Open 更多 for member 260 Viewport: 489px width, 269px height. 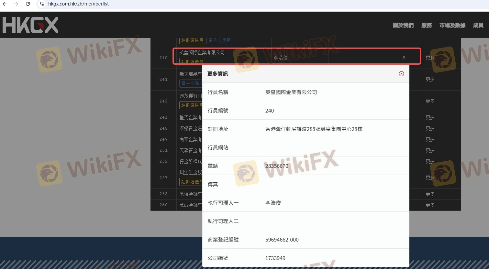[x=430, y=205]
